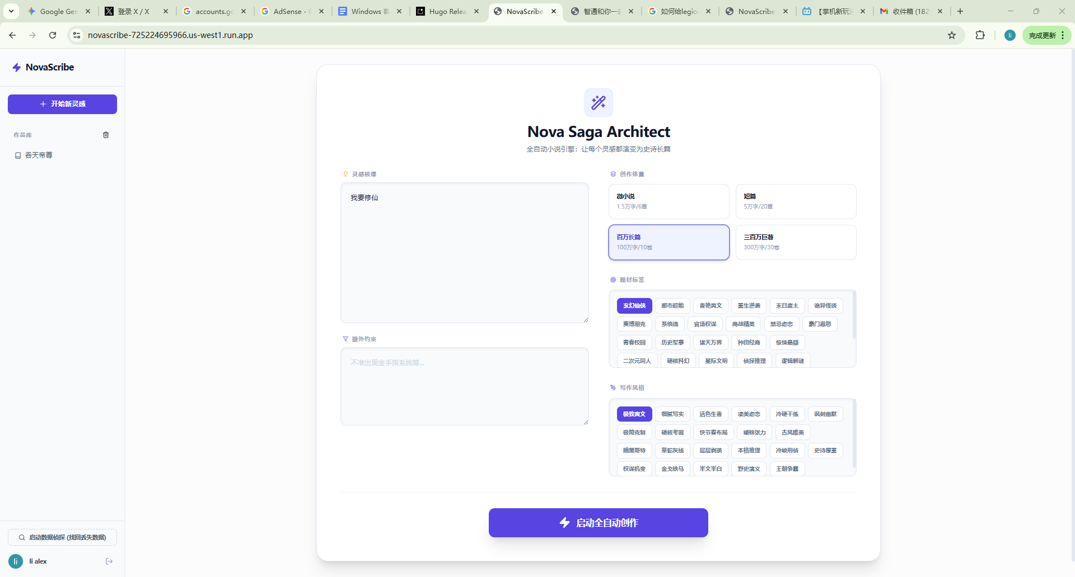Switch to the Hugo Releases tab

tap(447, 11)
